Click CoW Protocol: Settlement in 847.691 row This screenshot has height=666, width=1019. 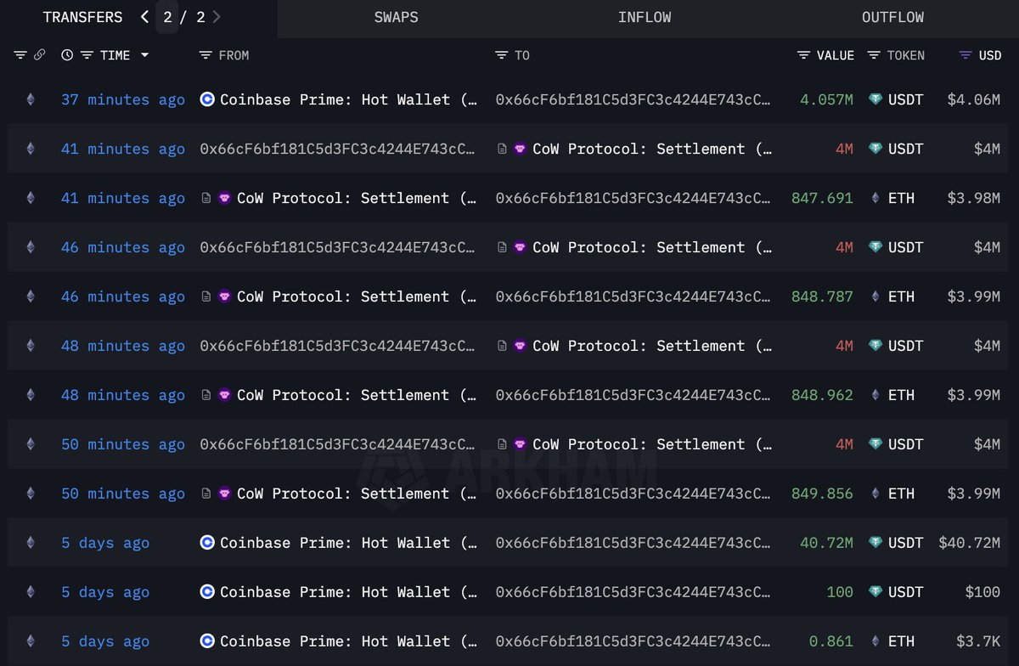(x=357, y=198)
